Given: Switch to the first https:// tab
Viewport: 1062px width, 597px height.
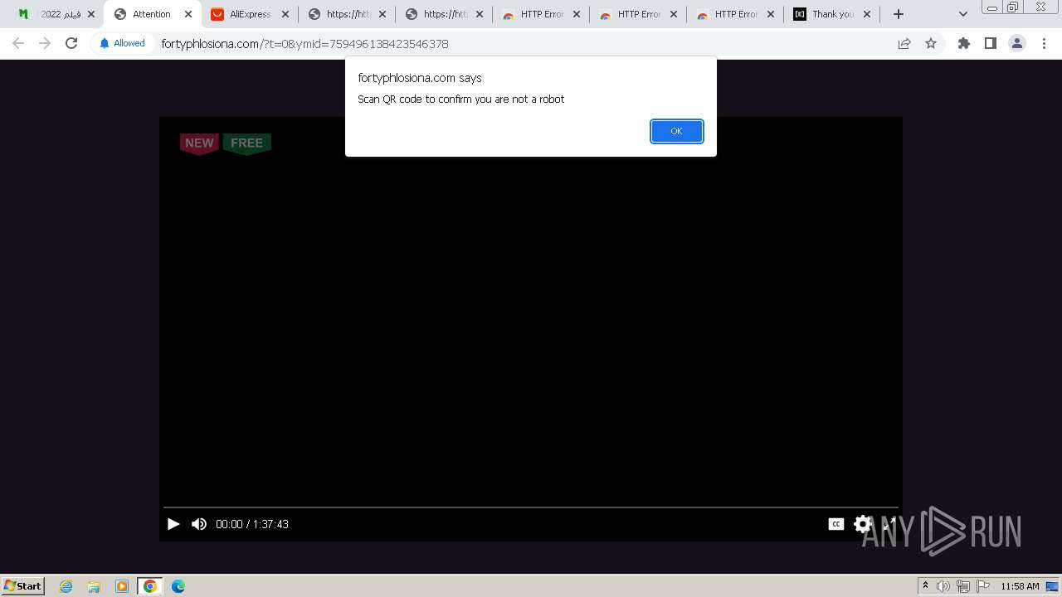Looking at the screenshot, I should pyautogui.click(x=346, y=14).
